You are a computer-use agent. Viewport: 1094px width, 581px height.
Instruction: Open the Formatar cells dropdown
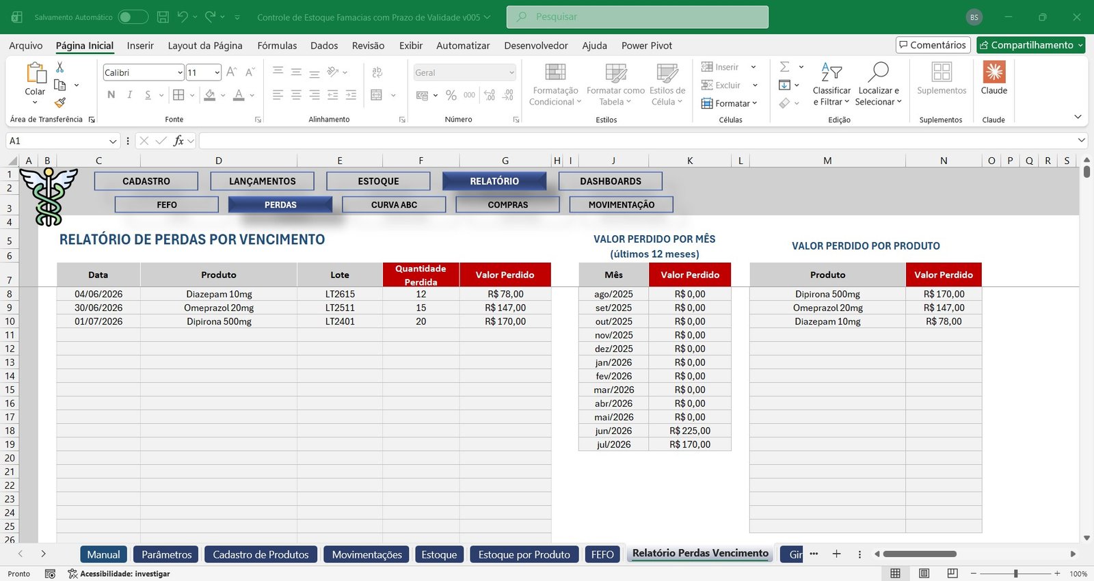coord(730,103)
